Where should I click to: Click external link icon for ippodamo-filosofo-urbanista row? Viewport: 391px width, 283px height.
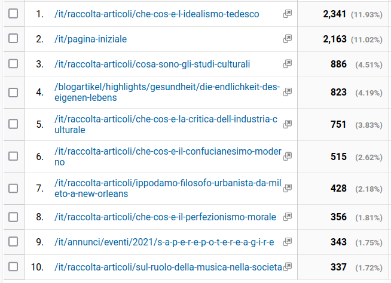click(x=287, y=188)
